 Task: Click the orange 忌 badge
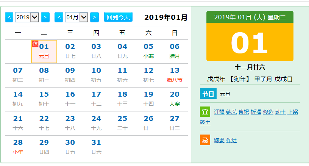[205, 140]
